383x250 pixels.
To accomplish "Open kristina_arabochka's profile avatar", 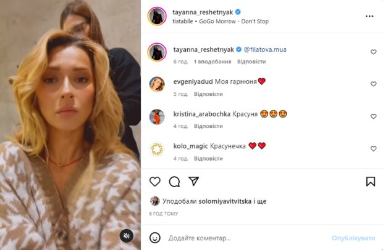I will pyautogui.click(x=157, y=117).
